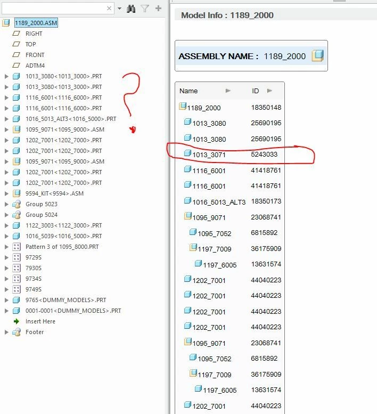
Task: Expand the 1122_3003 part node
Action: click(6, 225)
